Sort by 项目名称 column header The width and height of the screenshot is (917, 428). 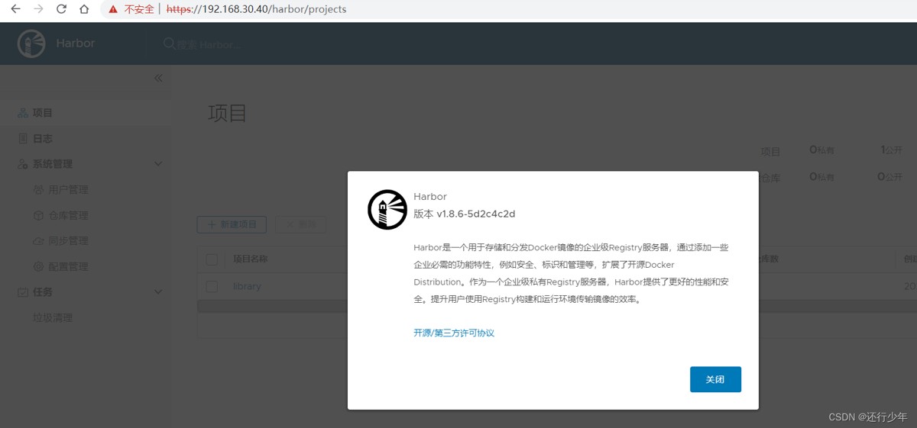[251, 259]
